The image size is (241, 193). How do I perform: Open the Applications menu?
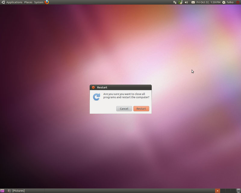coord(14,2)
